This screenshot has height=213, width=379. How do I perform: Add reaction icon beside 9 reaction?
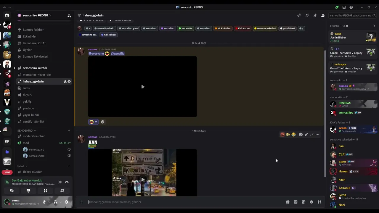tap(102, 122)
